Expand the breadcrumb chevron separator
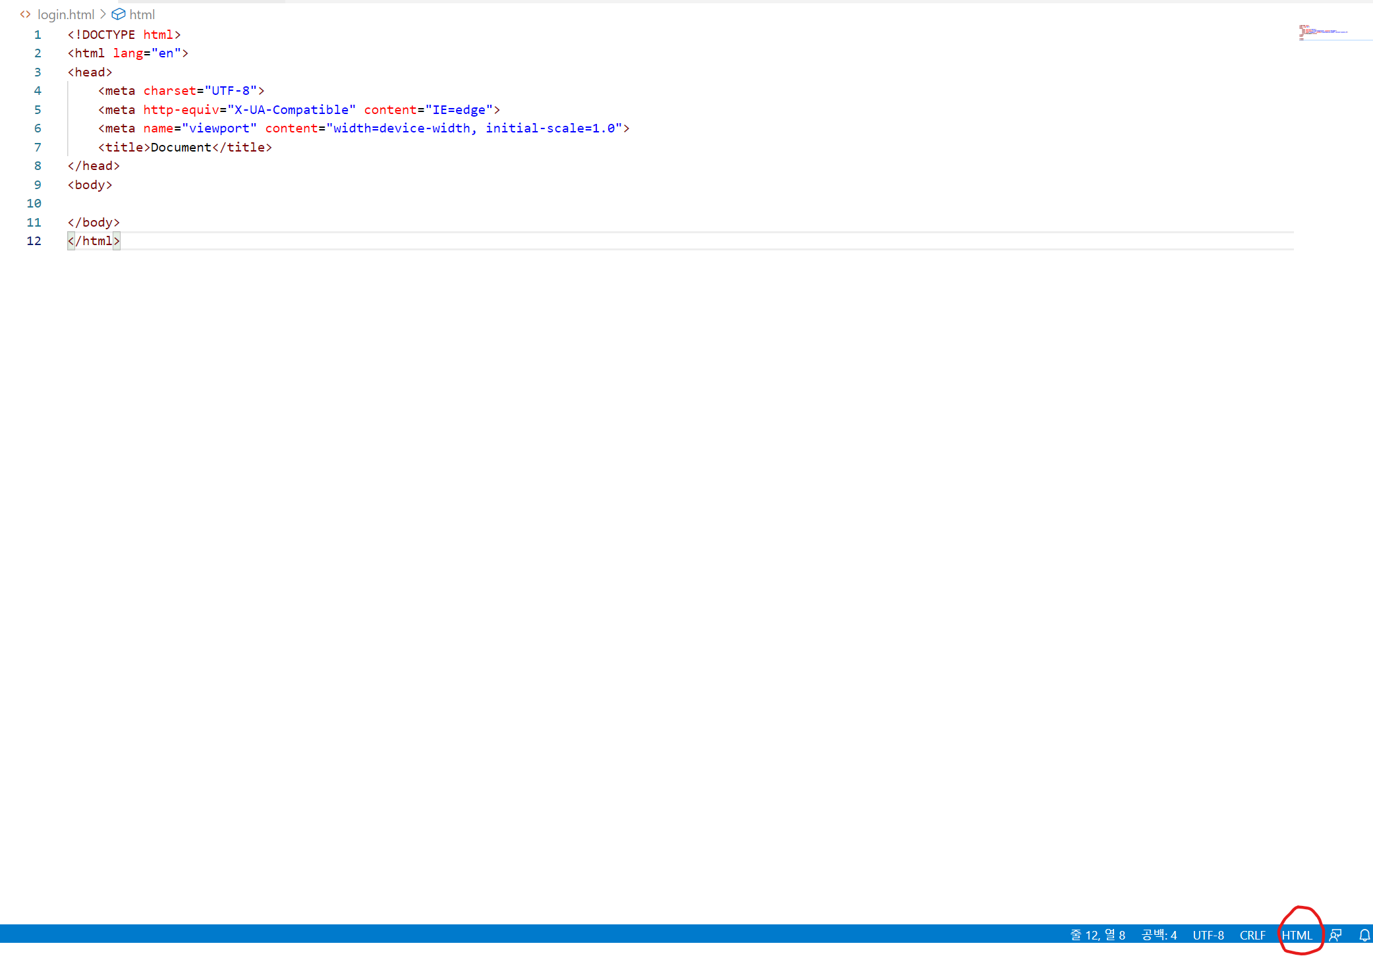This screenshot has width=1373, height=956. [x=103, y=14]
